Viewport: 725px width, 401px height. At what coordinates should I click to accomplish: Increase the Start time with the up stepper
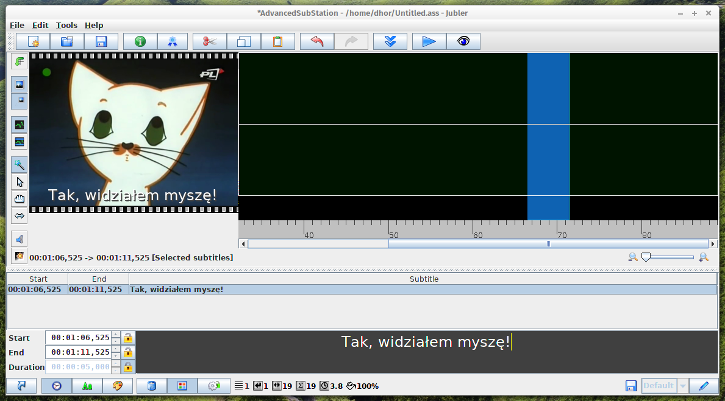(116, 335)
